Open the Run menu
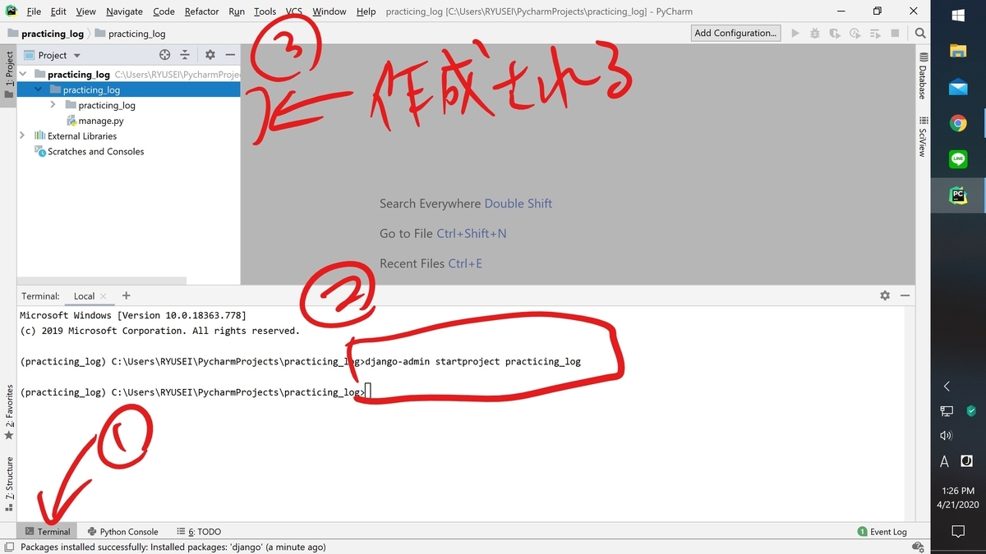 pyautogui.click(x=237, y=11)
